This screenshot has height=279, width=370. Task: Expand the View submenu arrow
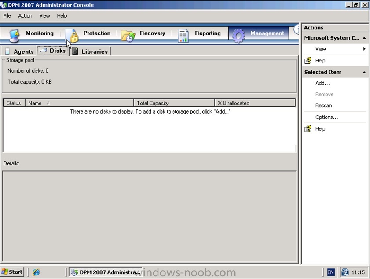364,49
